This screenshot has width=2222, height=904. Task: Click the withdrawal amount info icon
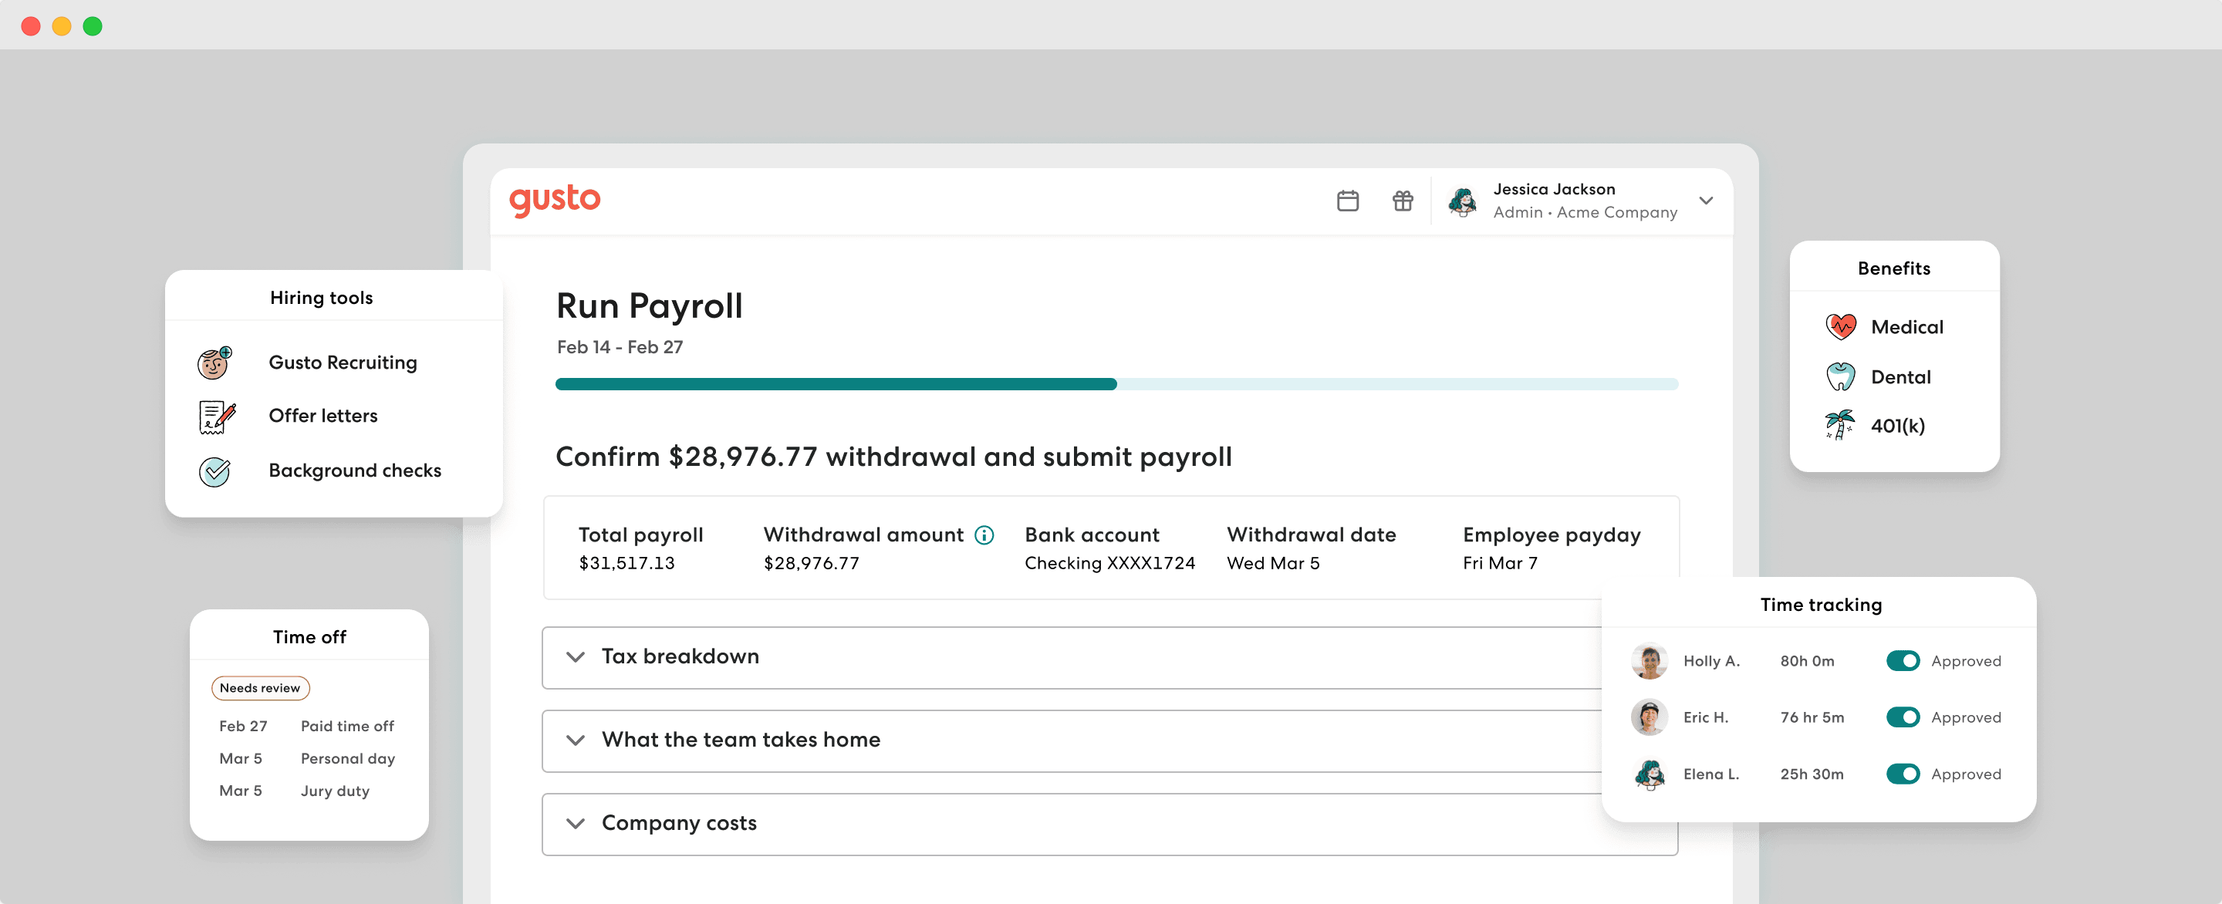[984, 535]
